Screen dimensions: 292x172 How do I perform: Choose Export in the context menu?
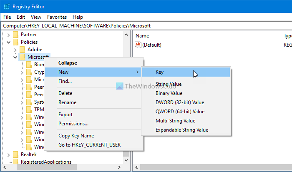[x=94, y=115]
